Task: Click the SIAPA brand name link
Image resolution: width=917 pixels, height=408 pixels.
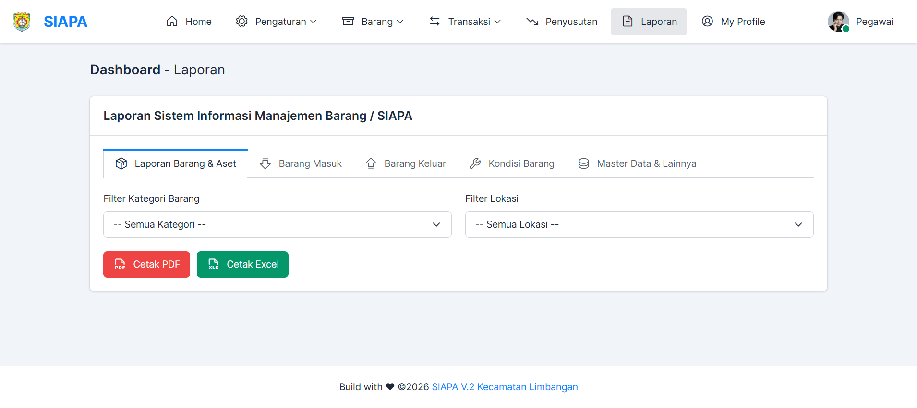Action: point(65,22)
